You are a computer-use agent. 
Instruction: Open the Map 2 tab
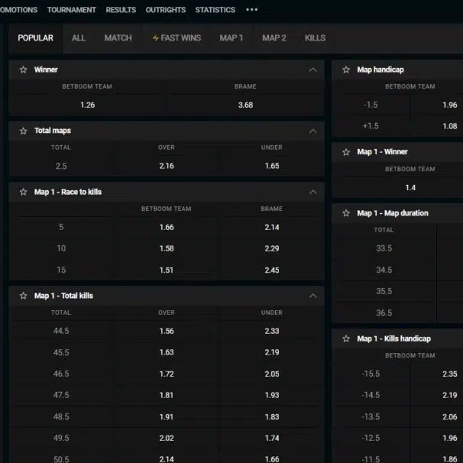274,38
